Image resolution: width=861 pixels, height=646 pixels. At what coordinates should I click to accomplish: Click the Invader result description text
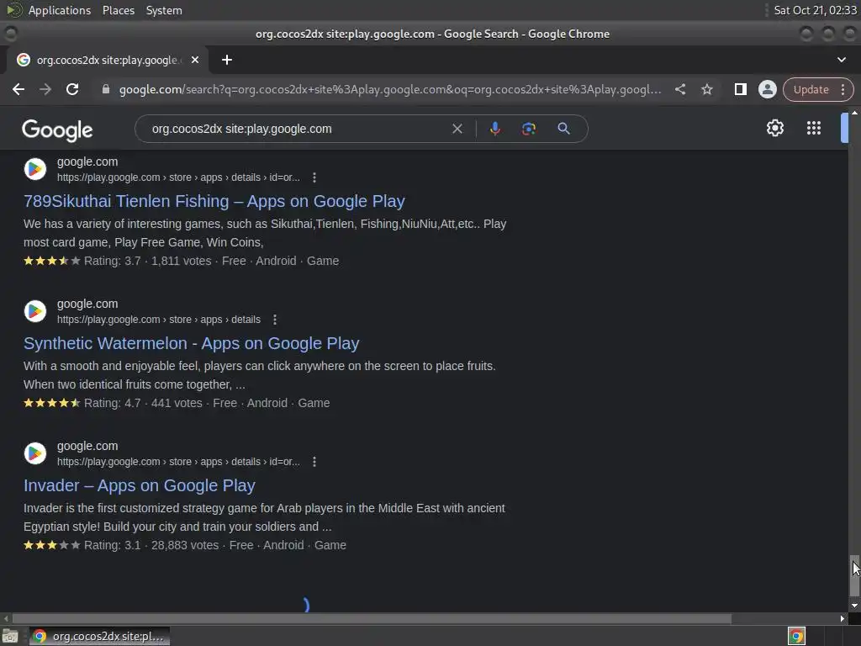[264, 518]
